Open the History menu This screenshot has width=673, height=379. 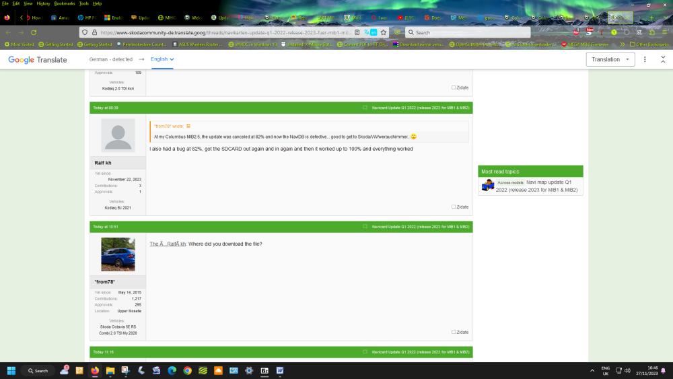[x=43, y=3]
